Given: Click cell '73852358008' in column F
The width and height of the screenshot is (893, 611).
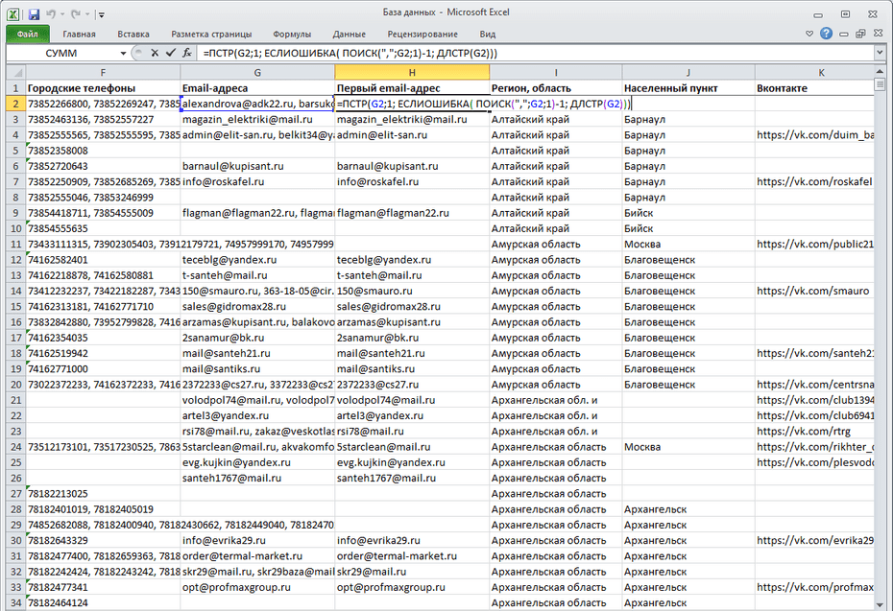Looking at the screenshot, I should tap(103, 151).
